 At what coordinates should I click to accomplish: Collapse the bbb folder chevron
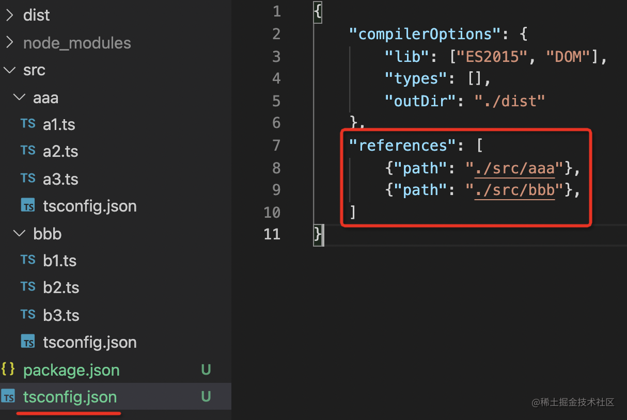[x=19, y=234]
